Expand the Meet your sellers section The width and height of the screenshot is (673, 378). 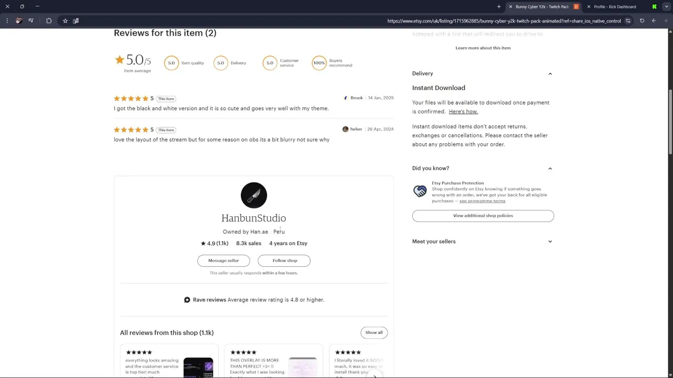click(550, 241)
